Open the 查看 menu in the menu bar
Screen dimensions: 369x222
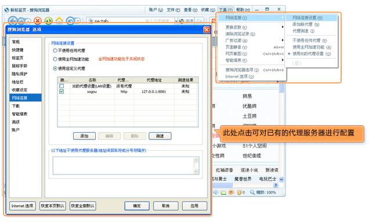[x=190, y=10]
